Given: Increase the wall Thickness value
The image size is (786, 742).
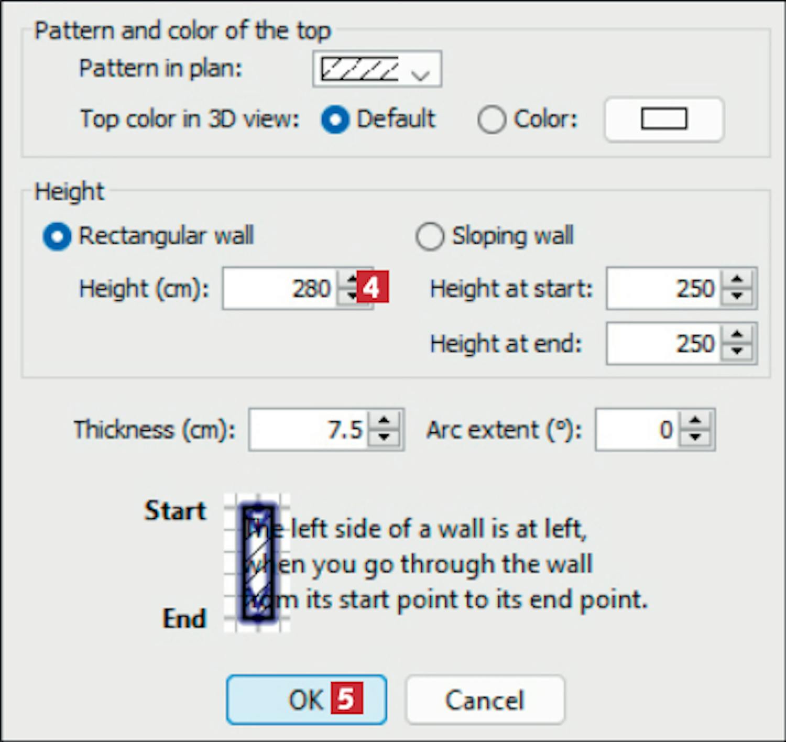Looking at the screenshot, I should (x=385, y=421).
